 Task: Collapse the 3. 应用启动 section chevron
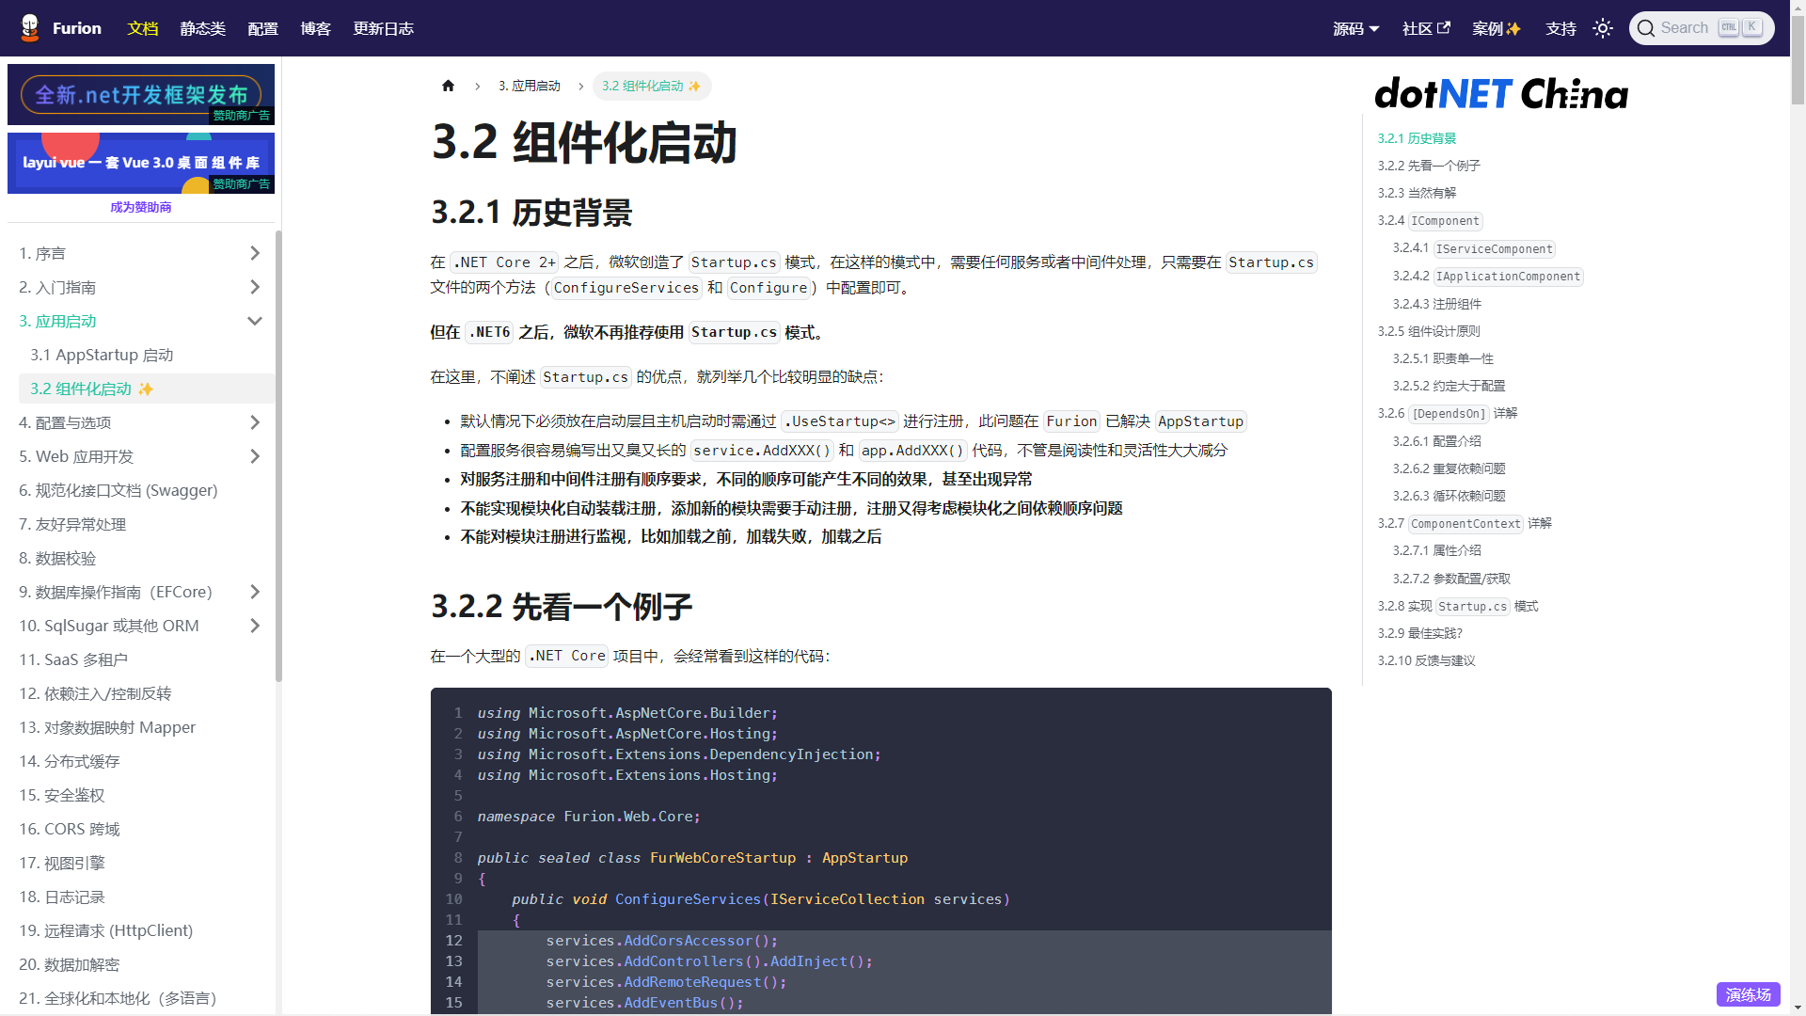(x=255, y=321)
